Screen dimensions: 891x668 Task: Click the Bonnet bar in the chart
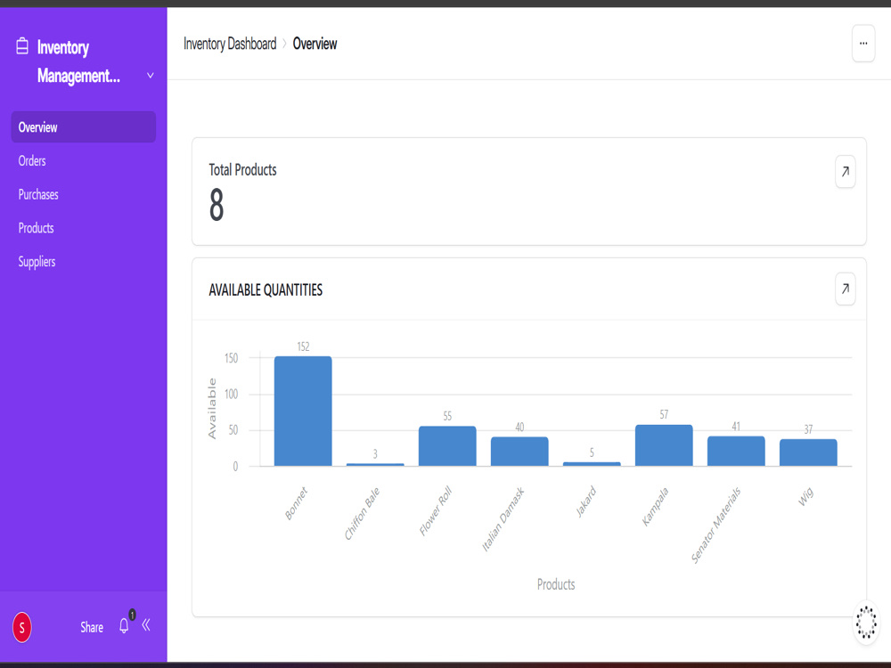point(303,411)
